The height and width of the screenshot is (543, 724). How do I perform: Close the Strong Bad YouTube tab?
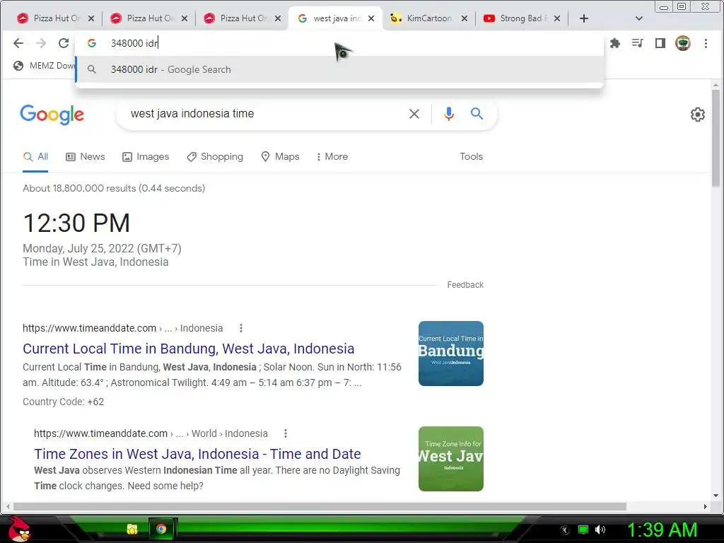click(x=557, y=18)
